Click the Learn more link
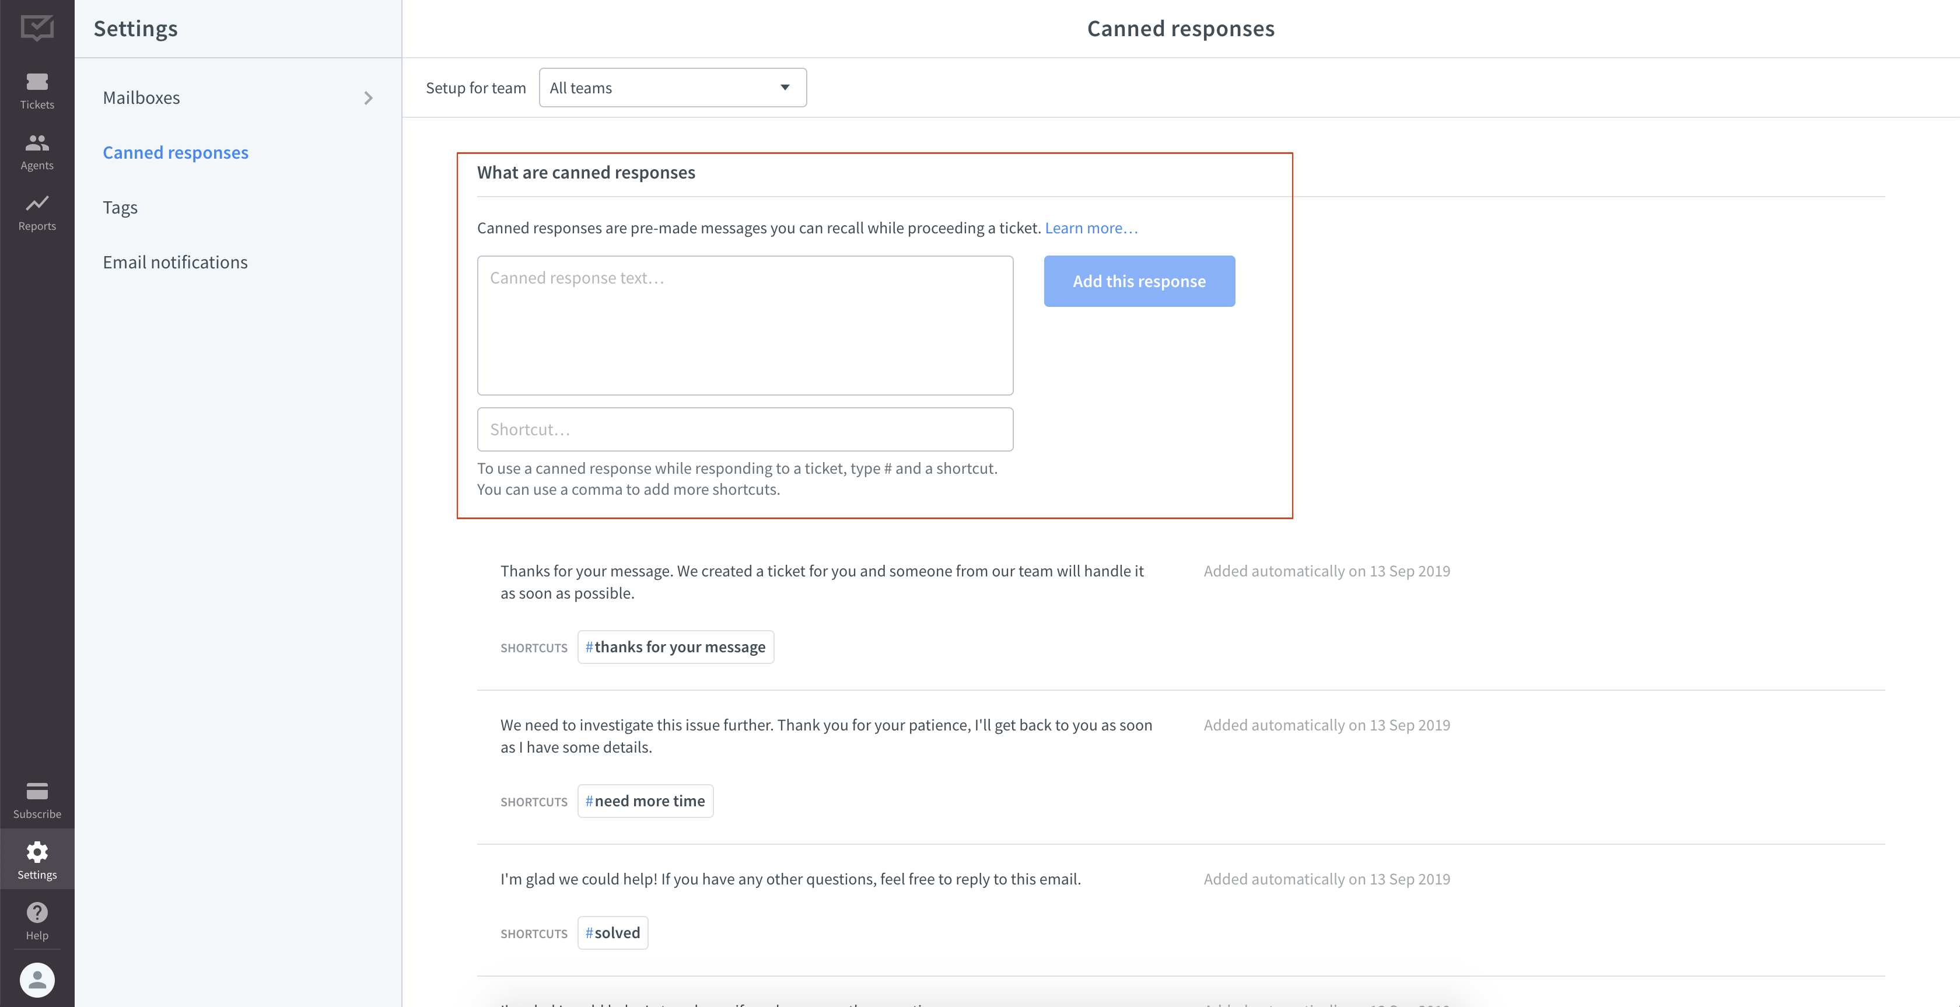 [x=1090, y=228]
